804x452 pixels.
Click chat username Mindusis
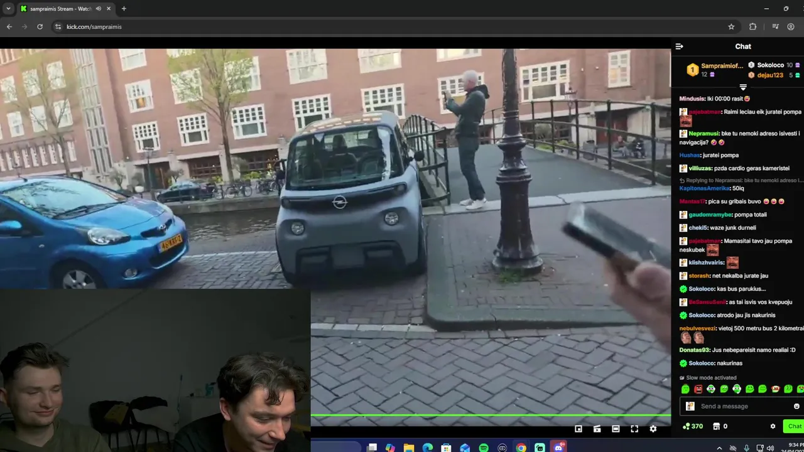point(692,99)
